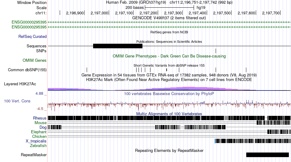Click the Elephant alignment label
This screenshot has width=291, height=162.
pyautogui.click(x=39, y=132)
